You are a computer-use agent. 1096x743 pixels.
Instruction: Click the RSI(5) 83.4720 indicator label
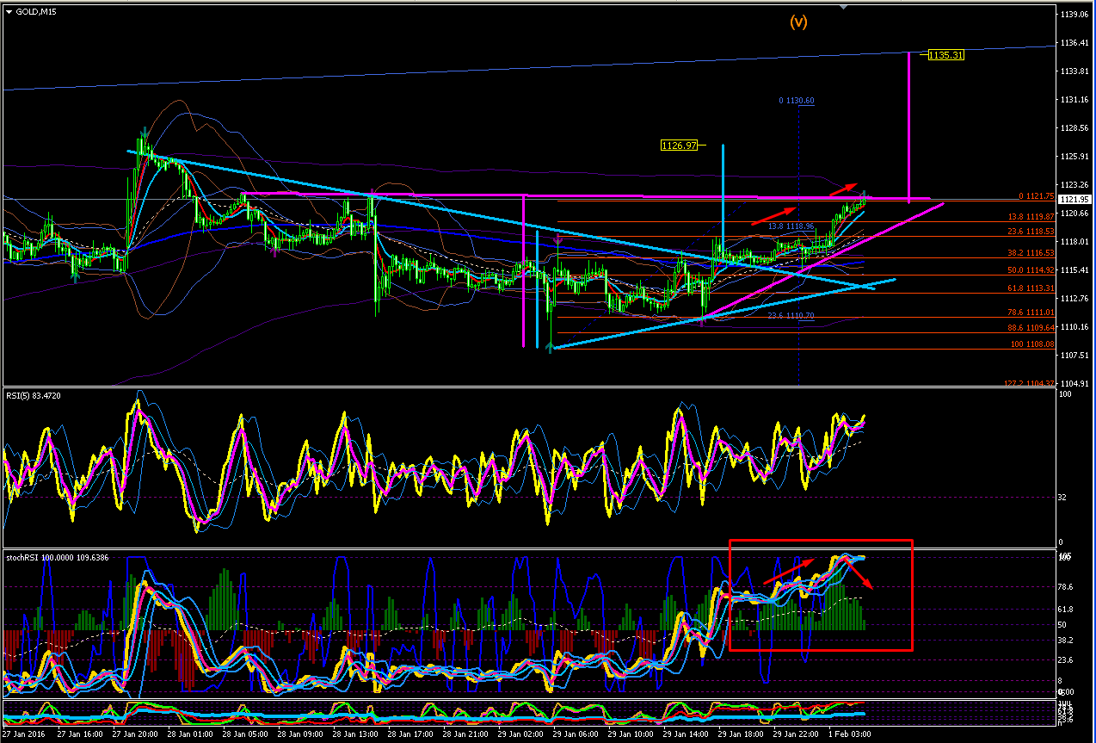[x=35, y=395]
